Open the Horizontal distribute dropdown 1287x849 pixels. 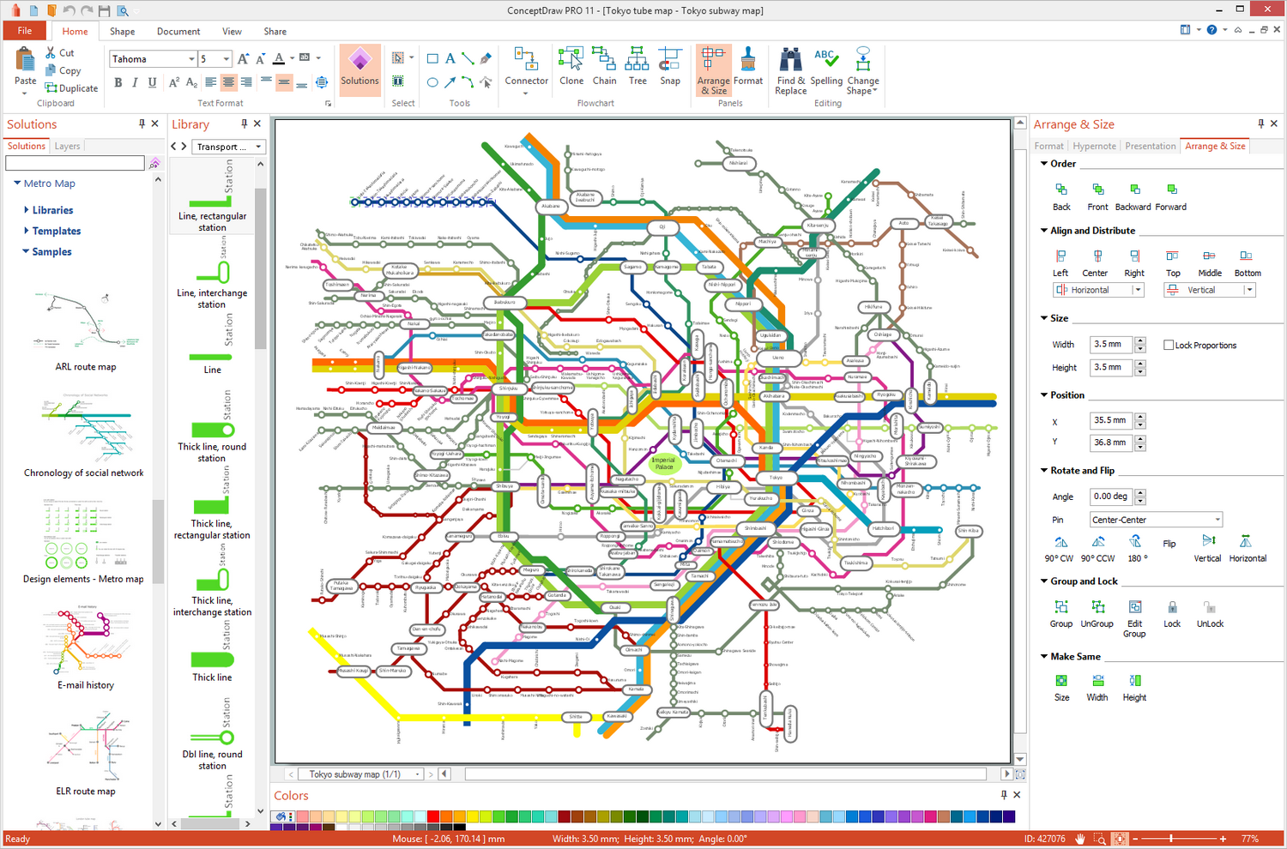pyautogui.click(x=1139, y=290)
